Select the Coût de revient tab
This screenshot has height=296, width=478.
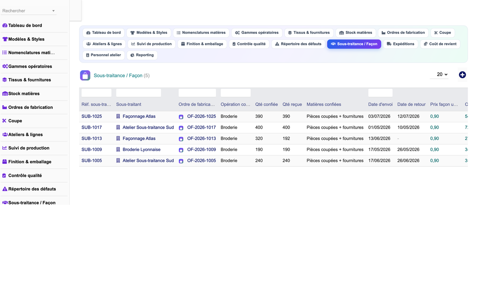[440, 44]
